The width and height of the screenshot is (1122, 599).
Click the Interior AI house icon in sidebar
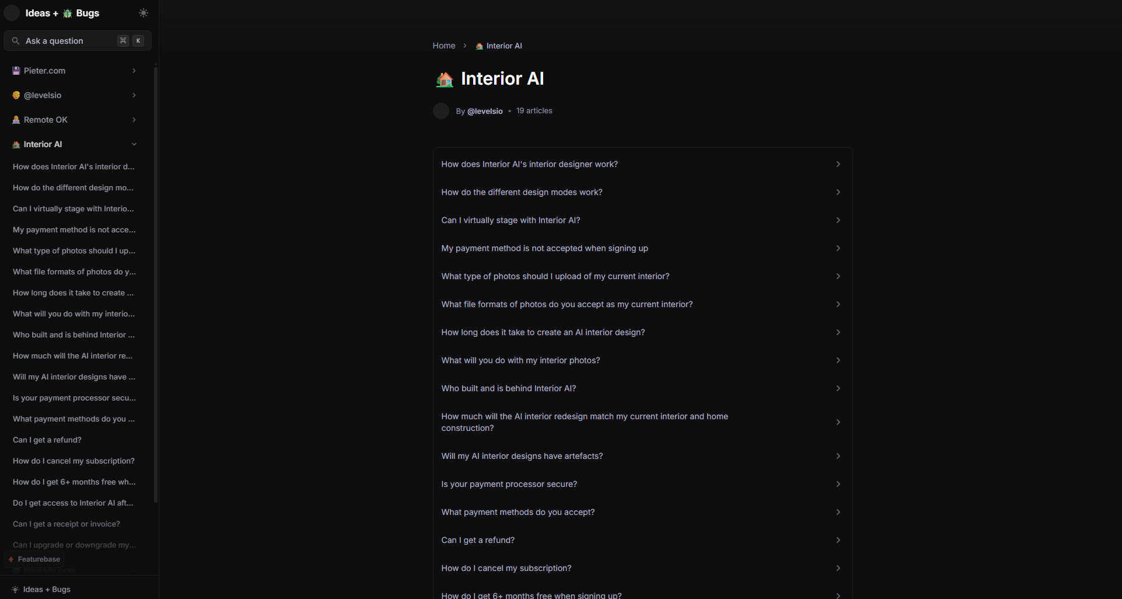pyautogui.click(x=16, y=144)
